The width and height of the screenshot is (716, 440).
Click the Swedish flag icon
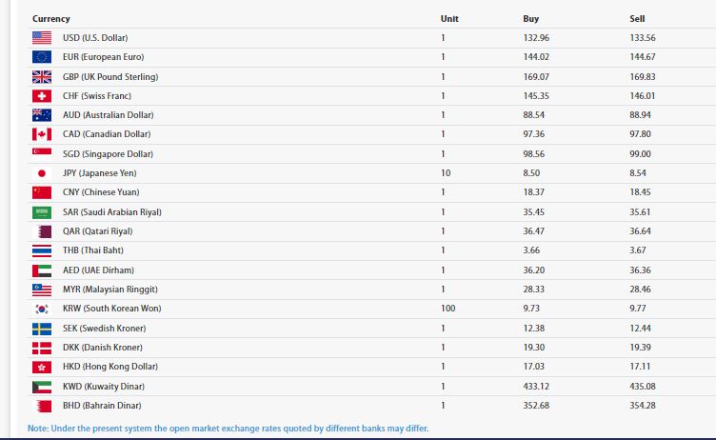click(x=42, y=328)
